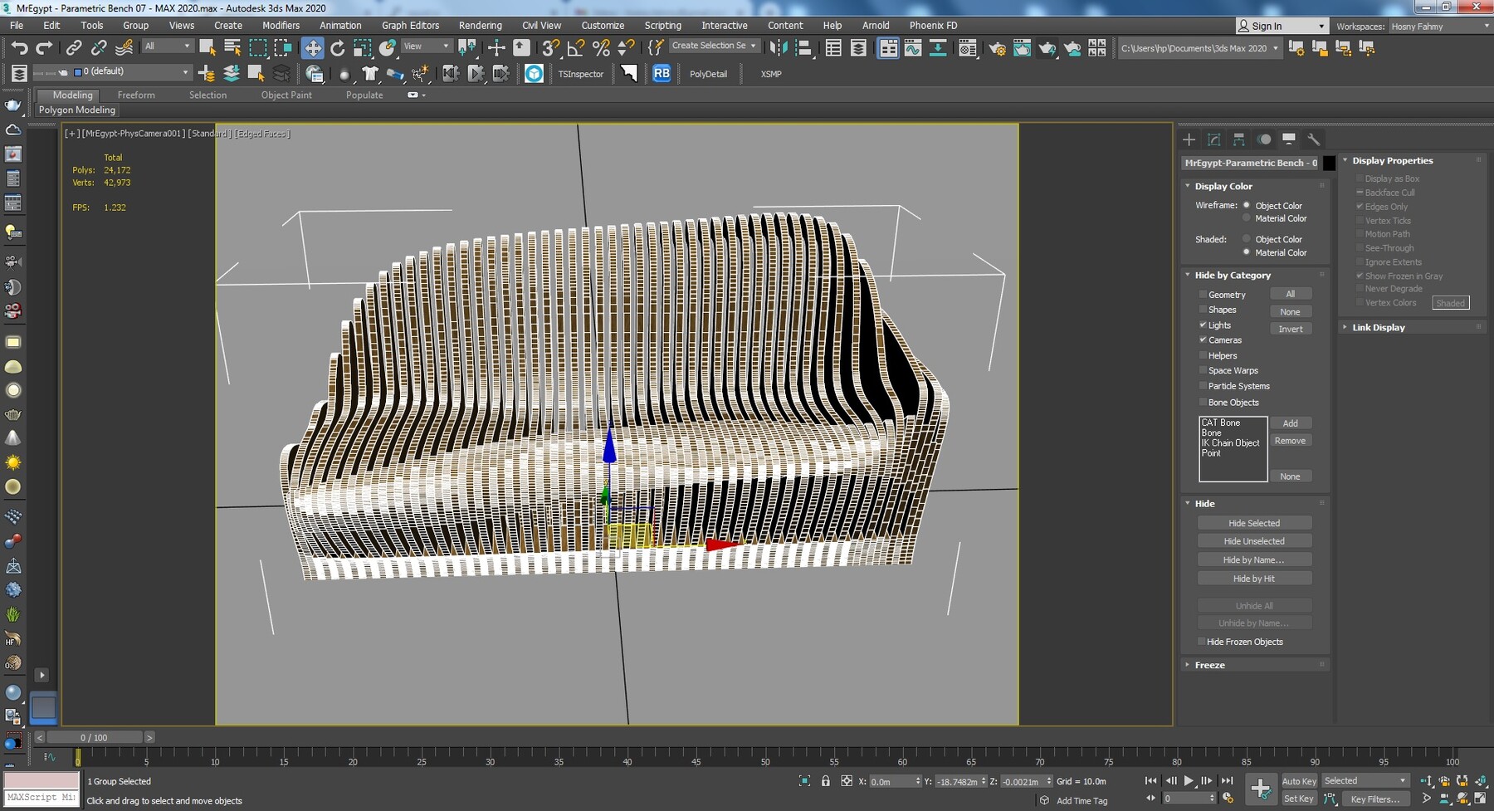Screen dimensions: 1494x811
Task: Click the Undo icon in the main toolbar
Action: coord(20,47)
